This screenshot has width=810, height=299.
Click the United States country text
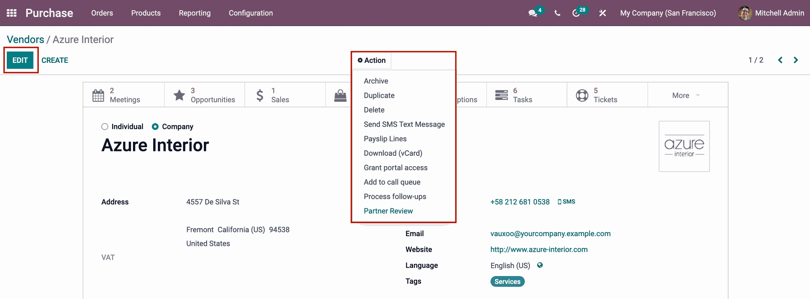[208, 244]
